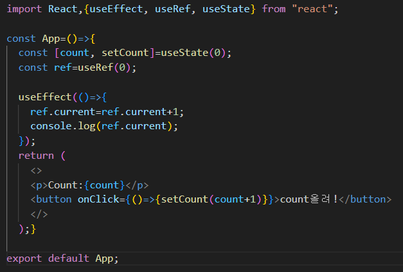This screenshot has height=272, width=403.
Task: Click the 'console' identifier
Action: [x=51, y=126]
